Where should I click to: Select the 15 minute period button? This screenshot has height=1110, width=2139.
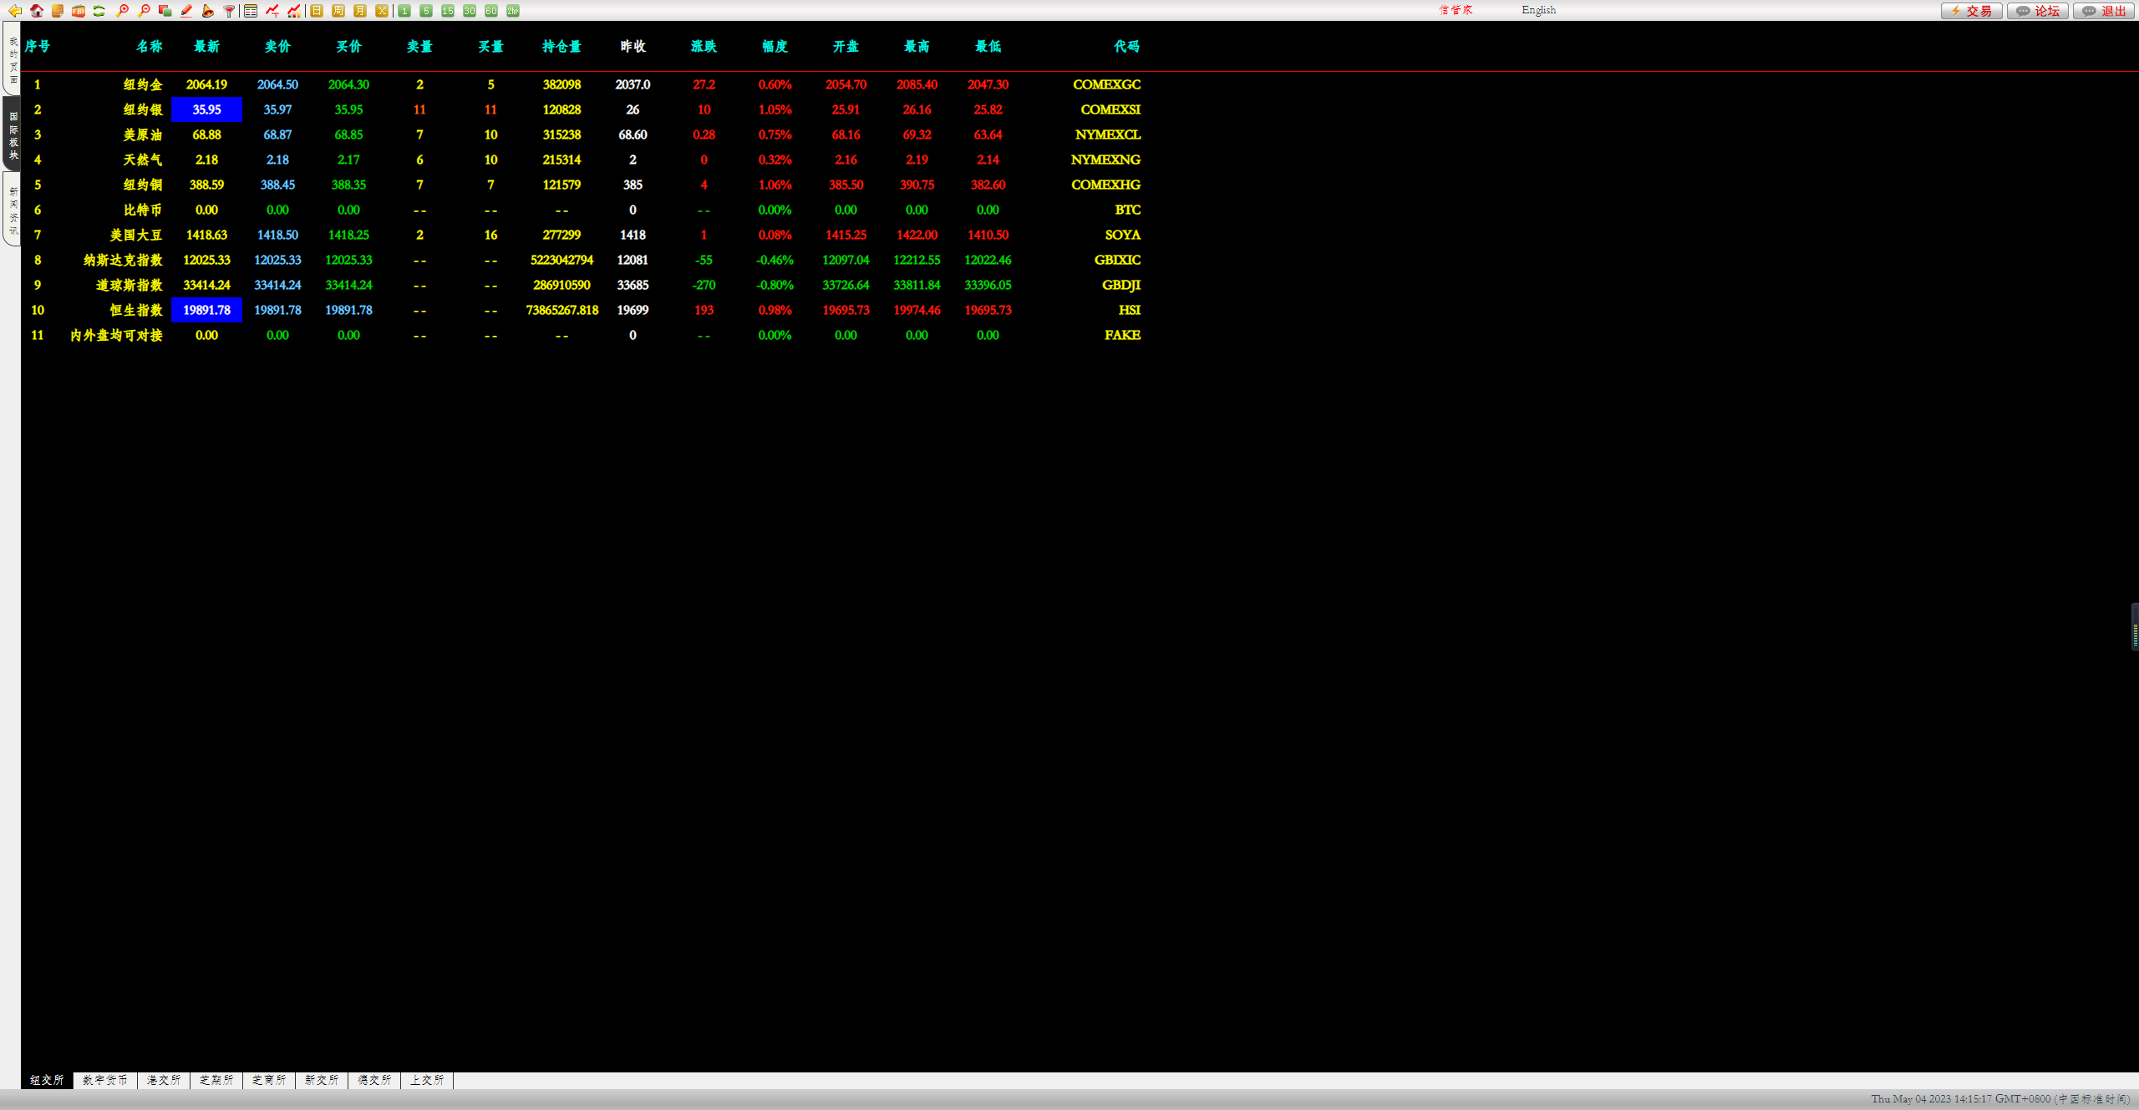pyautogui.click(x=448, y=11)
